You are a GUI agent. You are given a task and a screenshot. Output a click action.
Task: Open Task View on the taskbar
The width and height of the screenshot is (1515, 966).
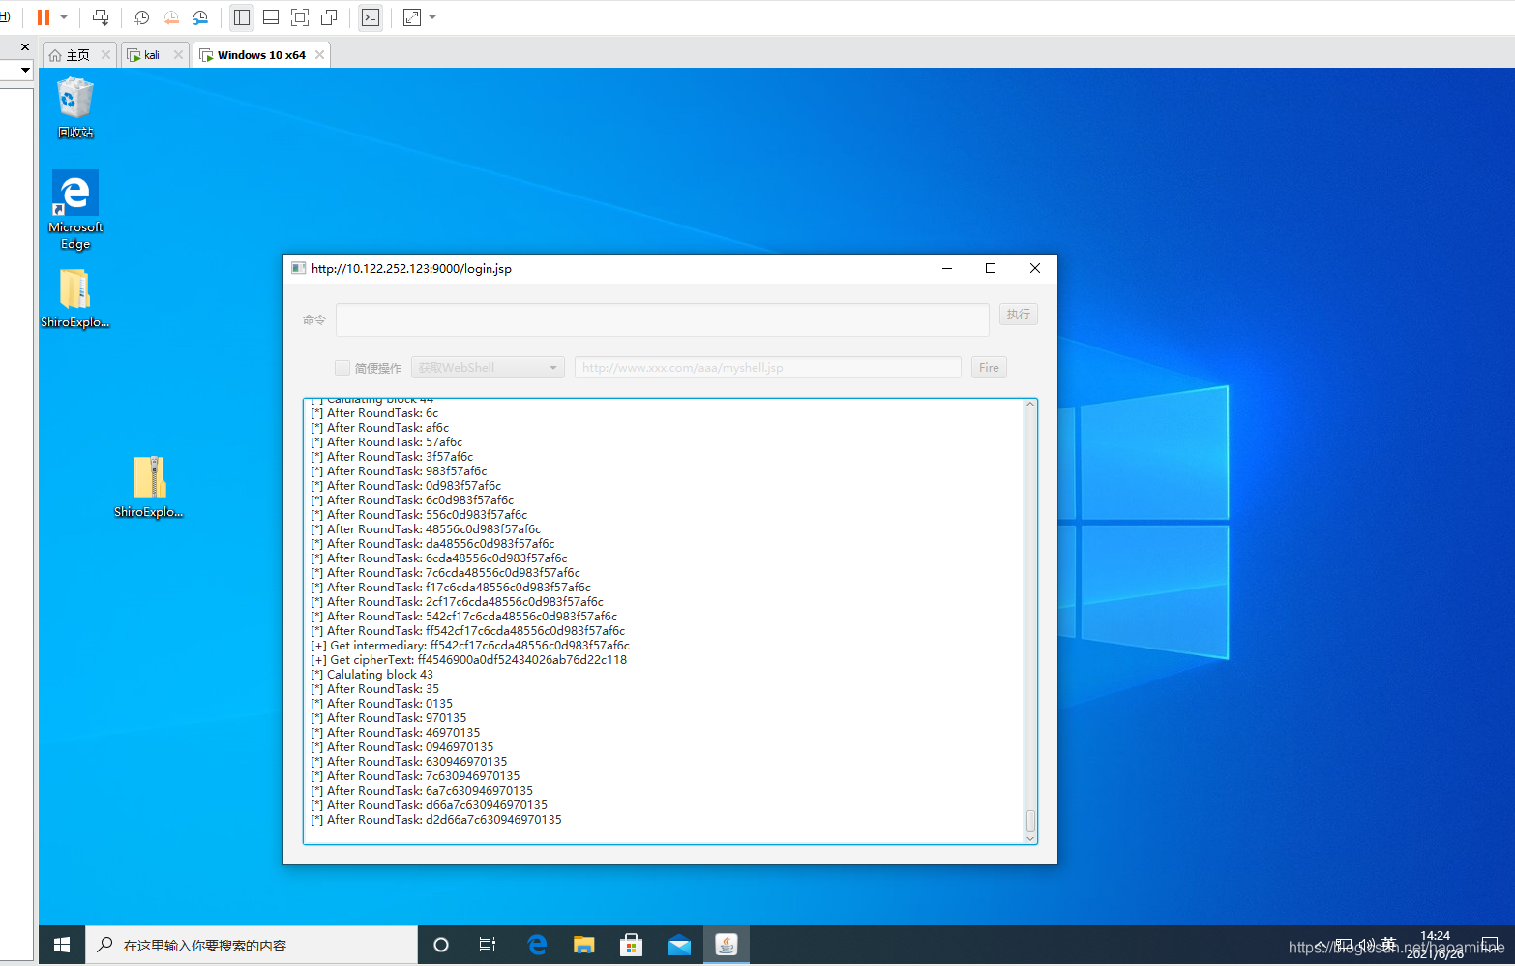tap(488, 945)
